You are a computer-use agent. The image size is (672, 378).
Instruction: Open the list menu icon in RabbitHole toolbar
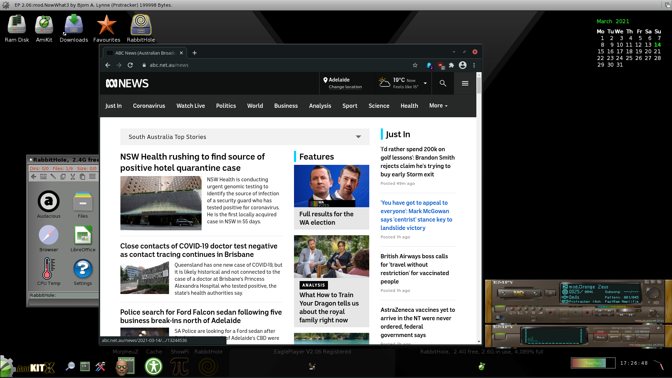(92, 177)
